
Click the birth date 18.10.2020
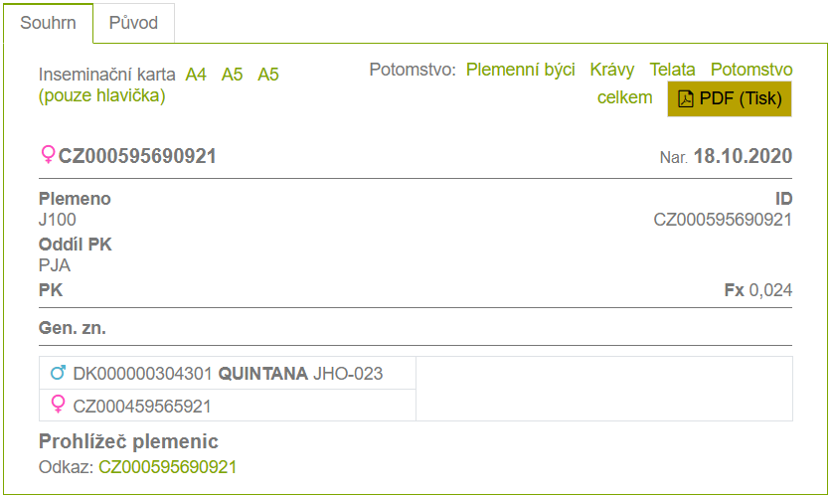(742, 156)
